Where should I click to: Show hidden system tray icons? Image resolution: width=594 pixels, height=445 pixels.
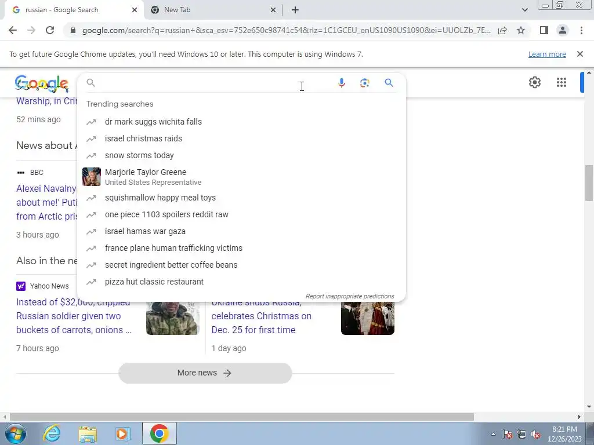tap(493, 434)
